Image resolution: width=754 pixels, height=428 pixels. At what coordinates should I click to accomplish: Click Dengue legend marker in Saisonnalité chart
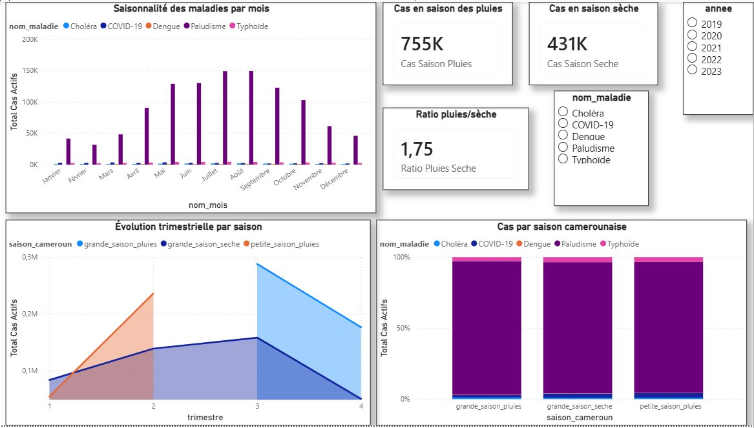149,26
